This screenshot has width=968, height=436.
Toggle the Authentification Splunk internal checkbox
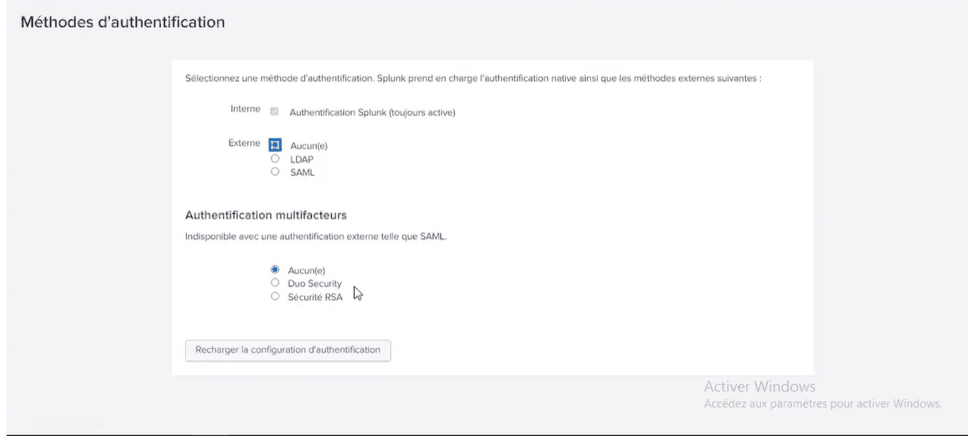275,112
